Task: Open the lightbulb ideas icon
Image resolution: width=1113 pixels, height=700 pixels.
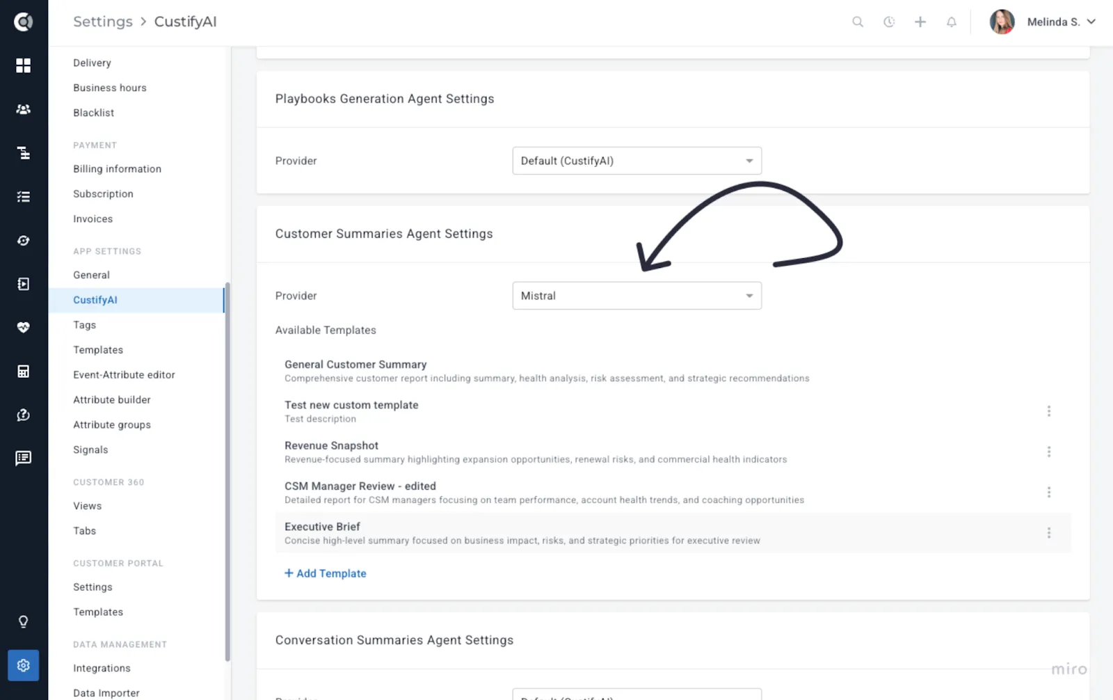Action: point(24,621)
